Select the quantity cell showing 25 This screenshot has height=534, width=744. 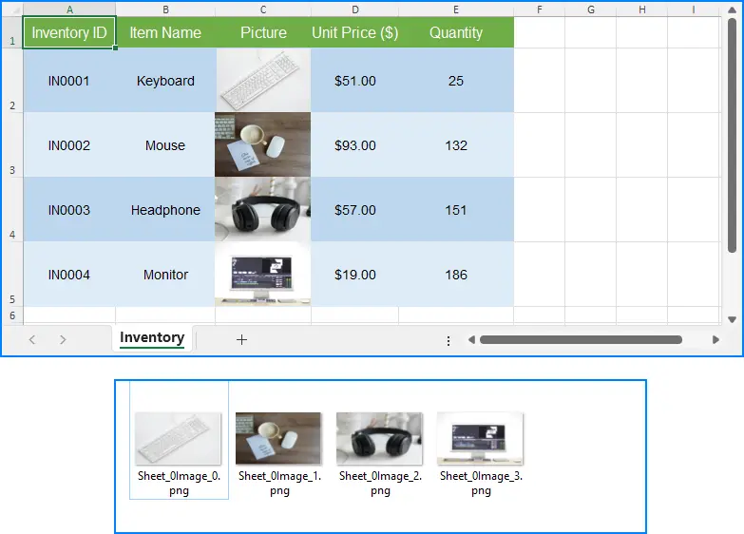coord(456,81)
